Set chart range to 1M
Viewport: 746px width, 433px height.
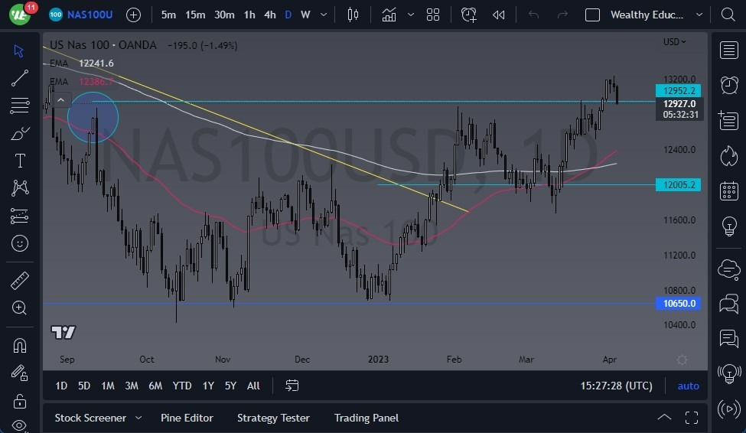[x=108, y=386]
